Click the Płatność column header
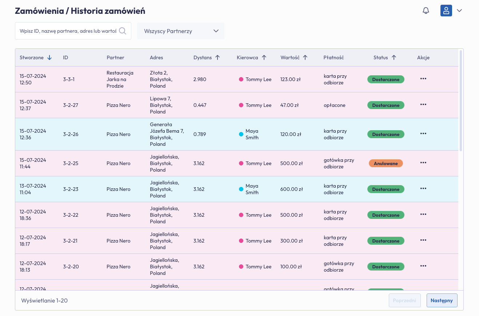The image size is (479, 316). tap(334, 57)
